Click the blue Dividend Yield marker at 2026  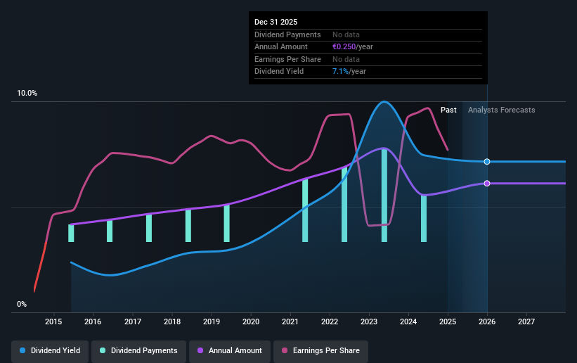(487, 161)
